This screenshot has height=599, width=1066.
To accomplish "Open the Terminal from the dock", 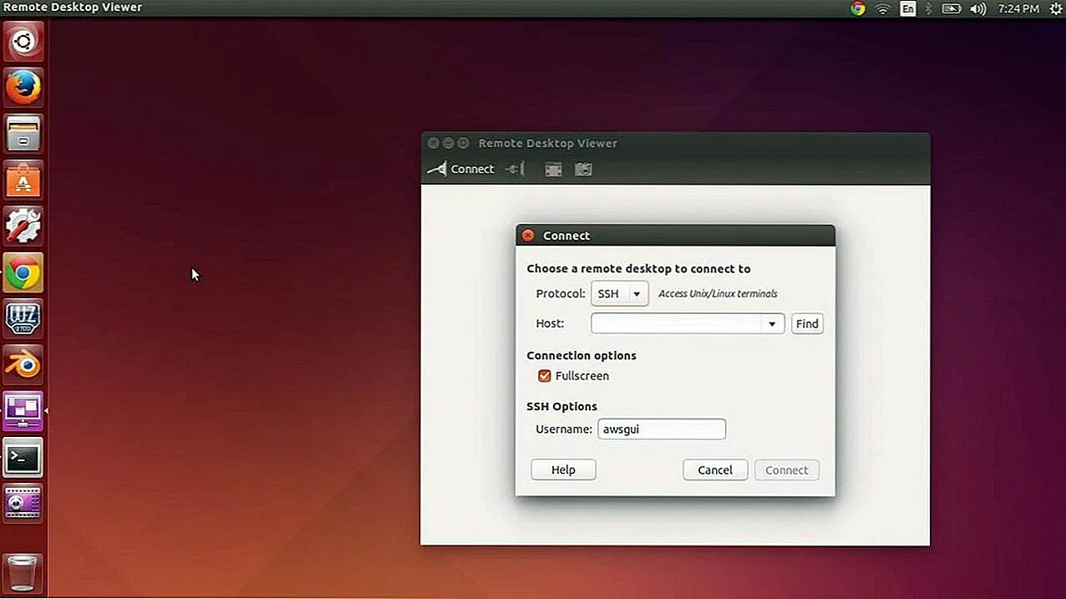I will coord(23,457).
